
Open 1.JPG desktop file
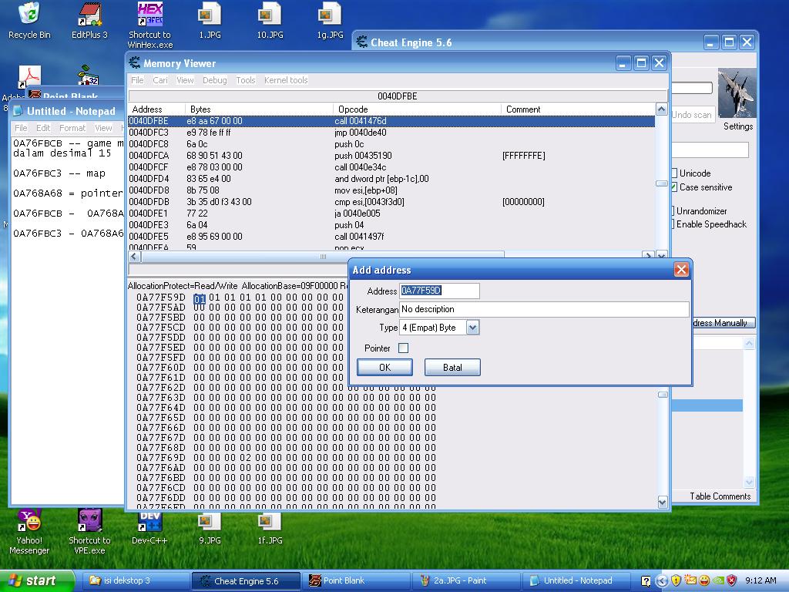pyautogui.click(x=210, y=20)
